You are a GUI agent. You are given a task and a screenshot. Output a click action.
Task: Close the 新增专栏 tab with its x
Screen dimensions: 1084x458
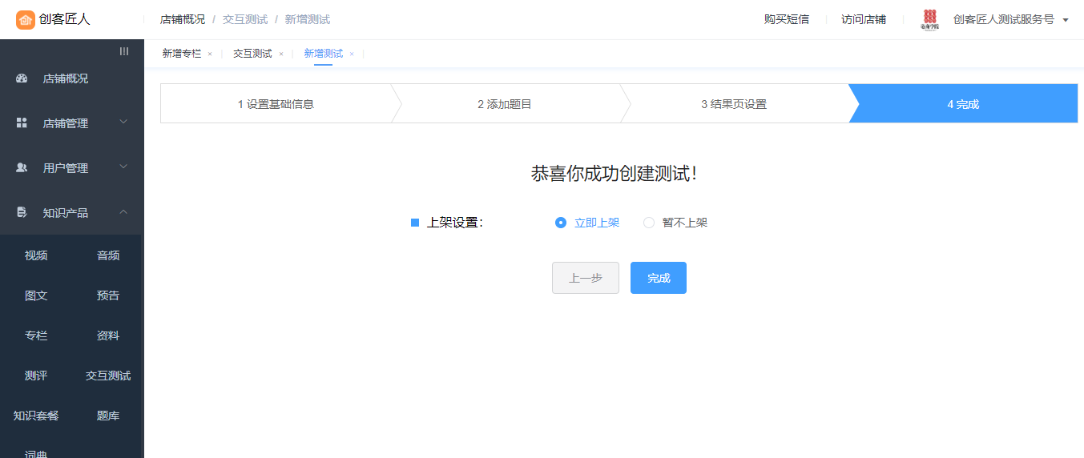click(x=210, y=54)
